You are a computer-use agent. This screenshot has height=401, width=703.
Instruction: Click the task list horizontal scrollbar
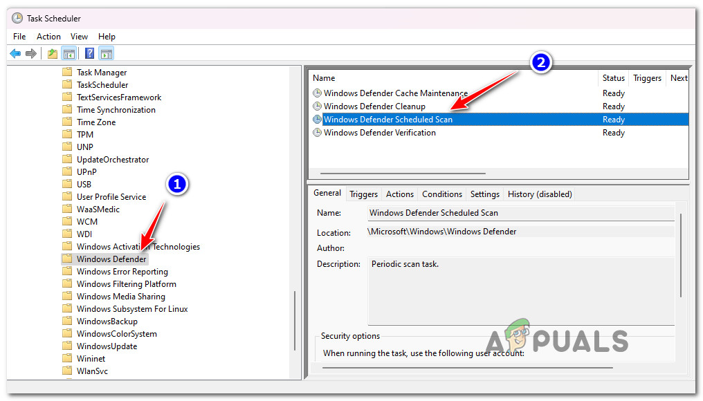(x=403, y=173)
